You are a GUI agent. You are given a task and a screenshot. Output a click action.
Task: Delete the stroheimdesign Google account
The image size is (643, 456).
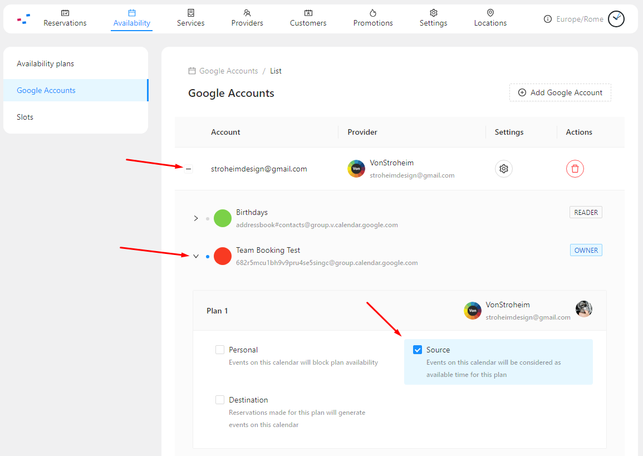point(575,169)
